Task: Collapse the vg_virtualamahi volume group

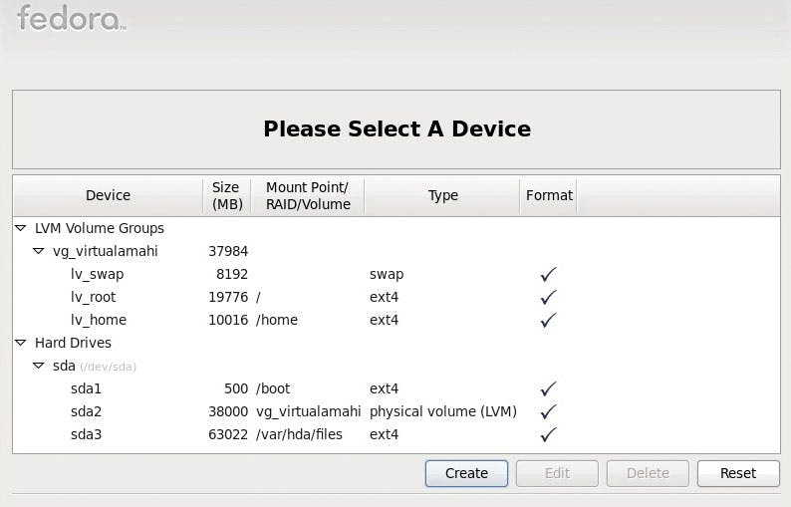Action: (38, 251)
